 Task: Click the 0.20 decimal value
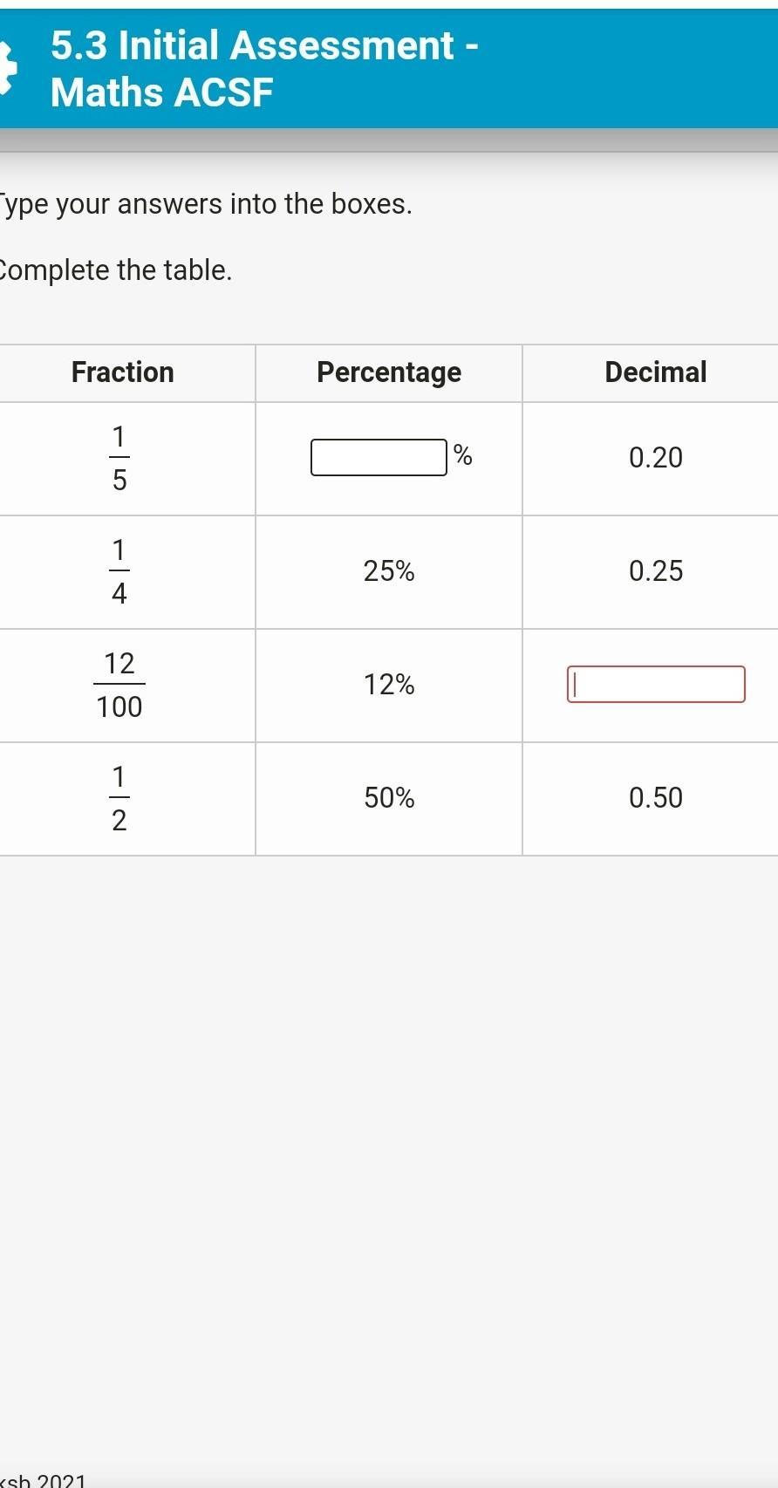point(656,458)
